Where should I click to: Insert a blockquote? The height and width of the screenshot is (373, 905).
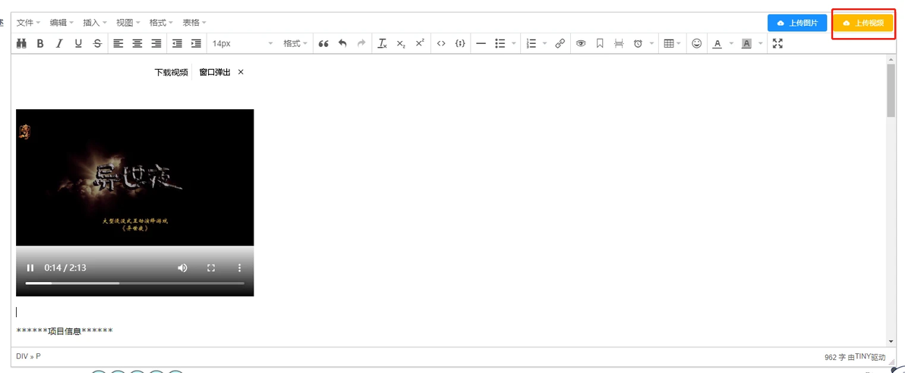pyautogui.click(x=323, y=43)
